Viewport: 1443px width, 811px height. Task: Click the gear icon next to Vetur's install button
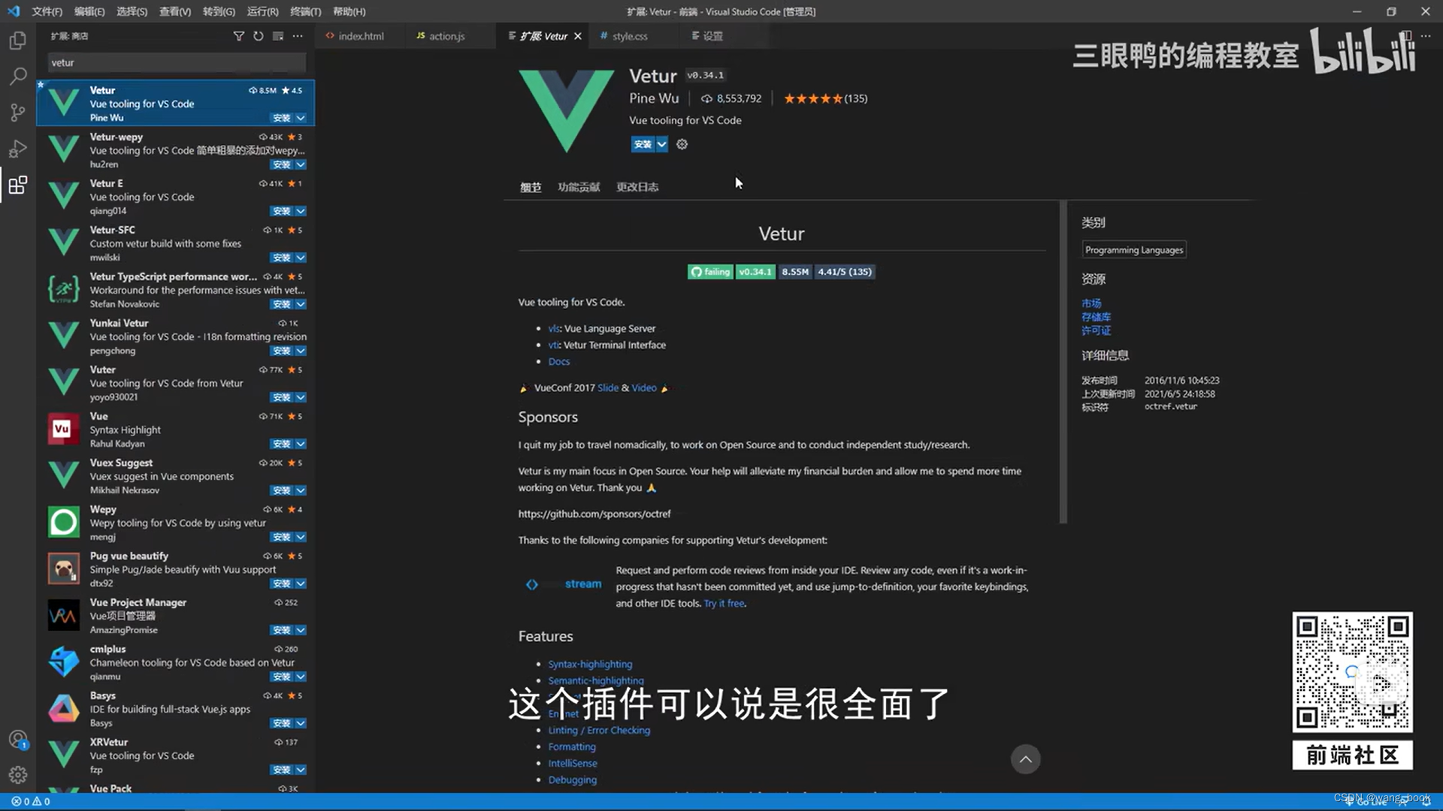tap(682, 144)
